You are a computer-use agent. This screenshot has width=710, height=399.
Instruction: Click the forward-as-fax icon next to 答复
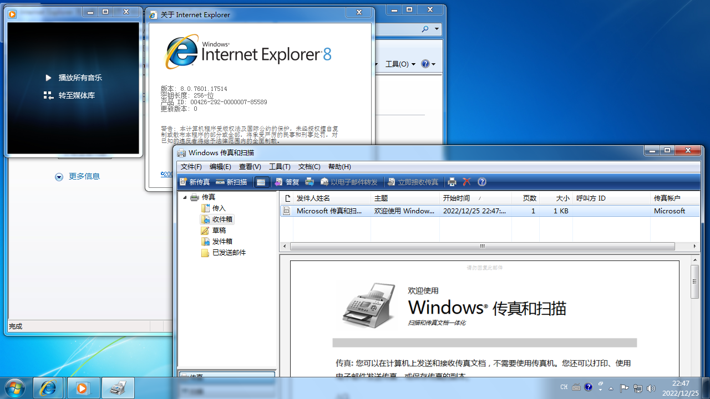[310, 182]
